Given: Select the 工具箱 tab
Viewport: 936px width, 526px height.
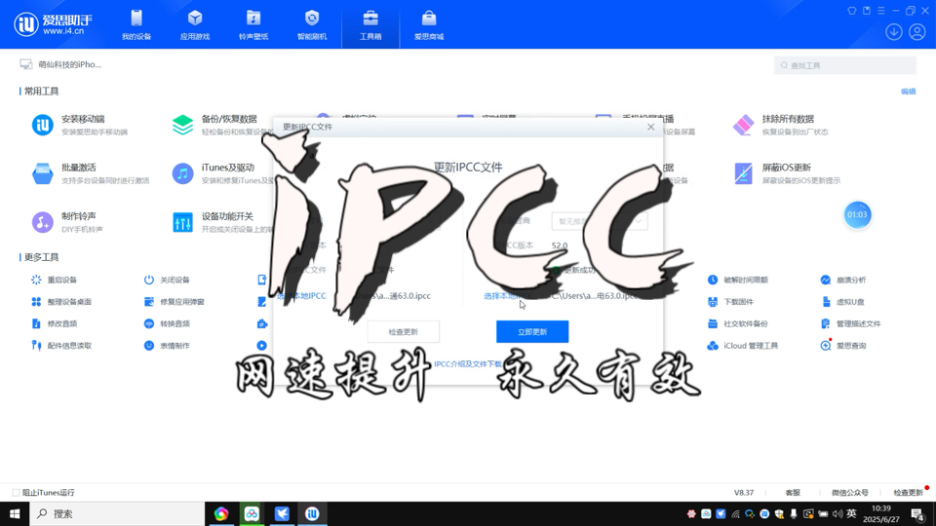Looking at the screenshot, I should click(370, 24).
